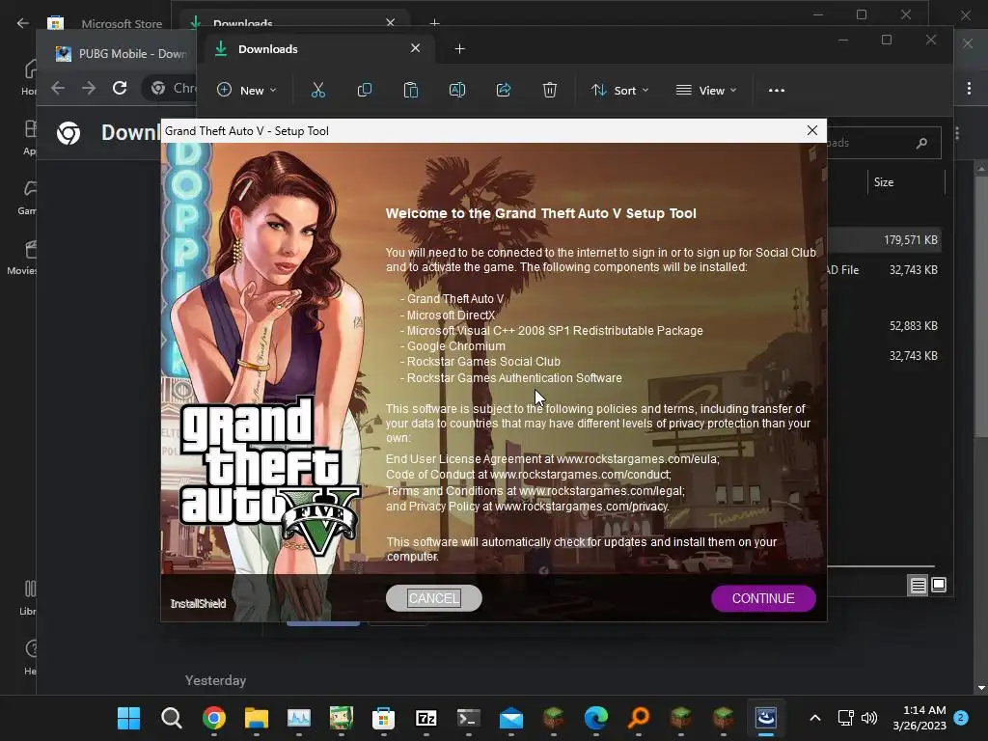Click the Copy icon in File Explorer toolbar

pos(364,90)
